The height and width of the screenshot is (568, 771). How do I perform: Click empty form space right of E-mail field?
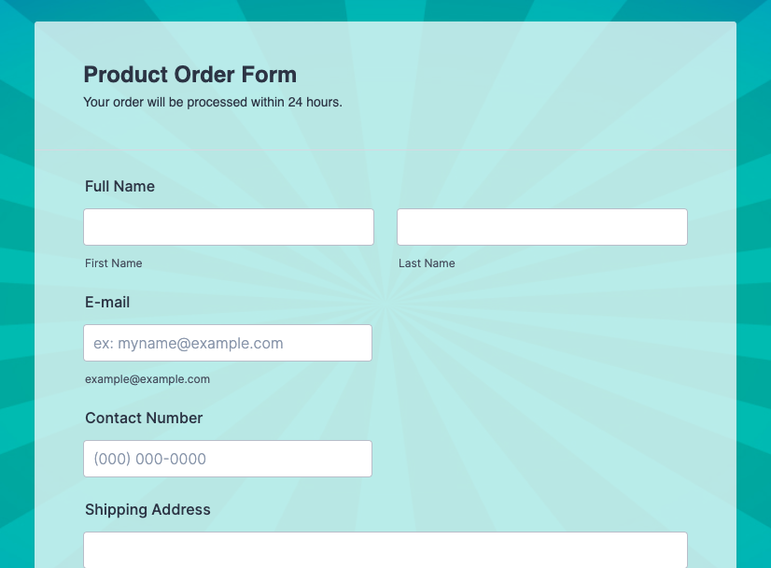click(x=541, y=343)
